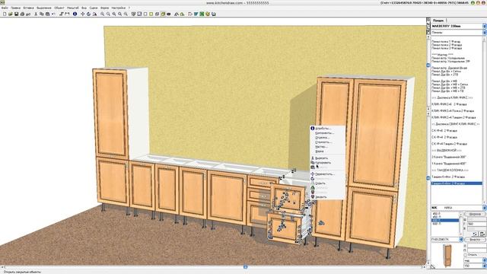Click the gd icon next to the printer

(28, 14)
